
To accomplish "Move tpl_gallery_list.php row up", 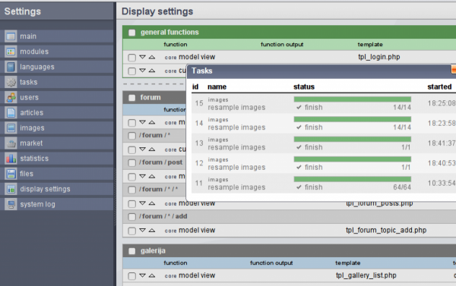I will tap(152, 275).
